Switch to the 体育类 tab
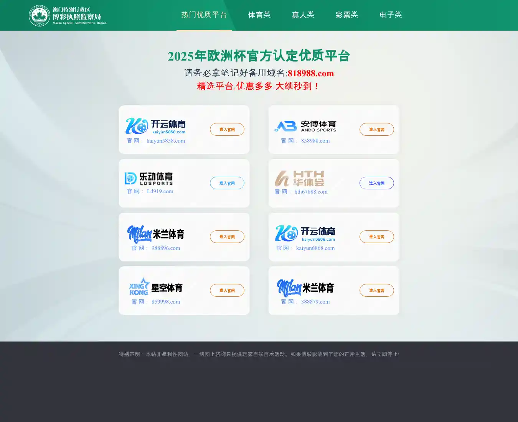 [x=259, y=15]
